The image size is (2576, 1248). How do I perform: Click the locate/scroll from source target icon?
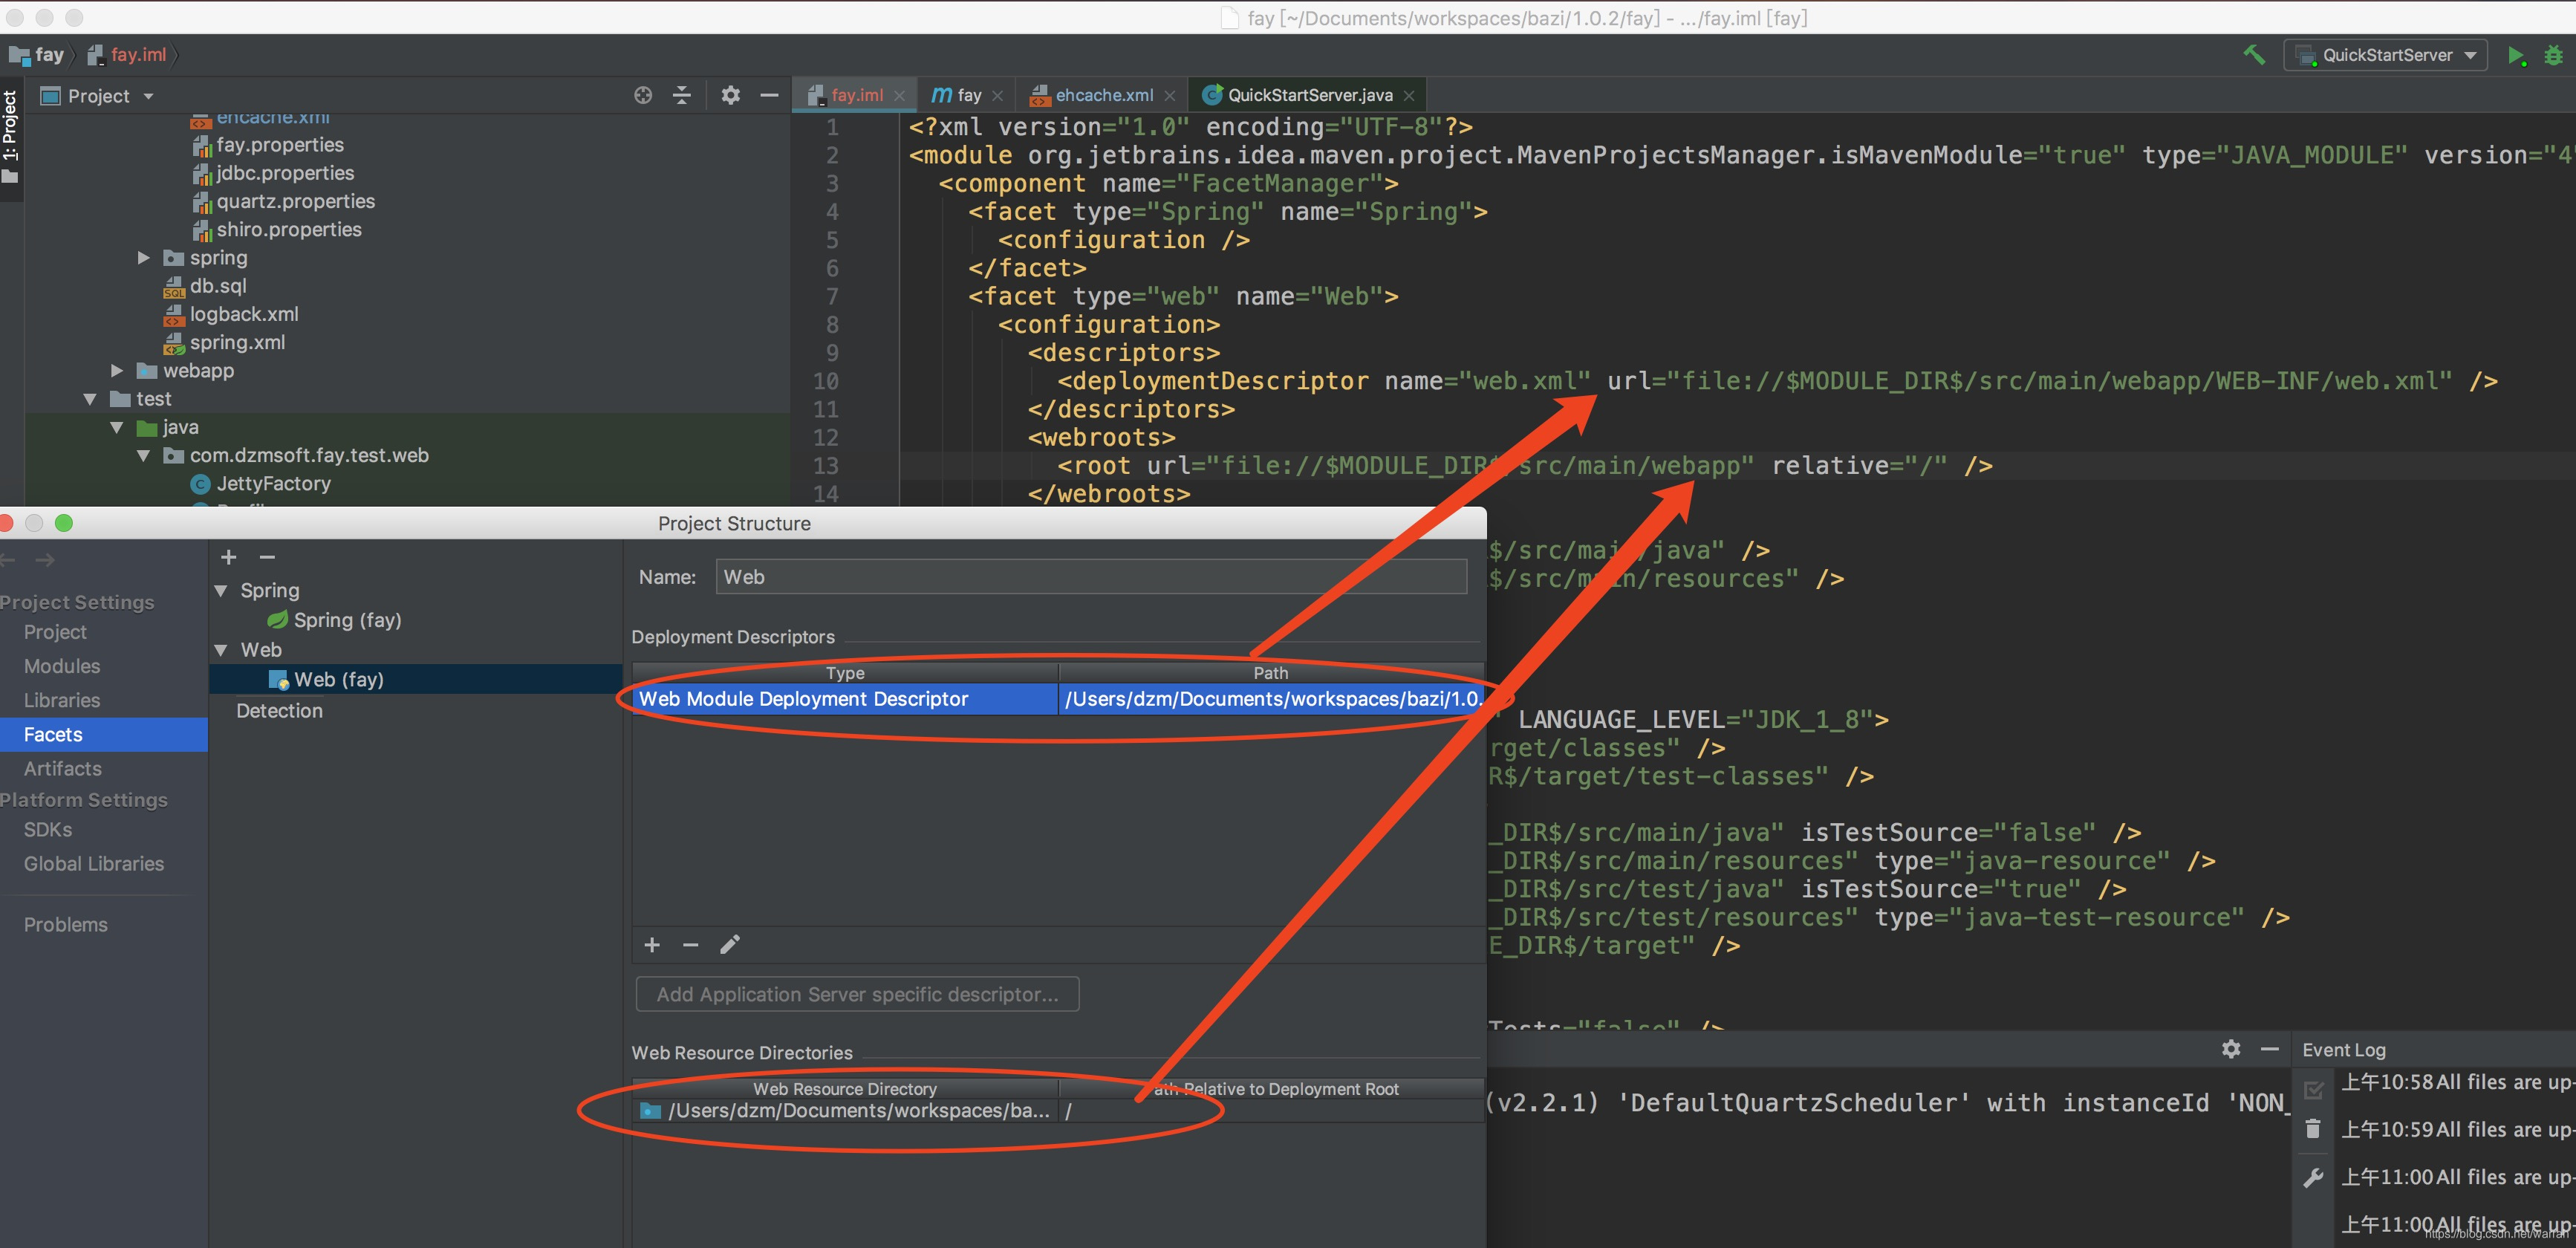643,95
